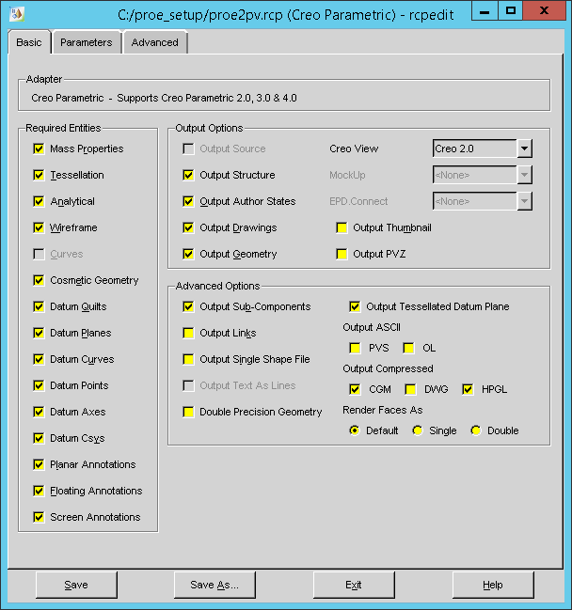Screen dimensions: 572x610
Task: Choose Single render faces radio button
Action: click(x=418, y=430)
